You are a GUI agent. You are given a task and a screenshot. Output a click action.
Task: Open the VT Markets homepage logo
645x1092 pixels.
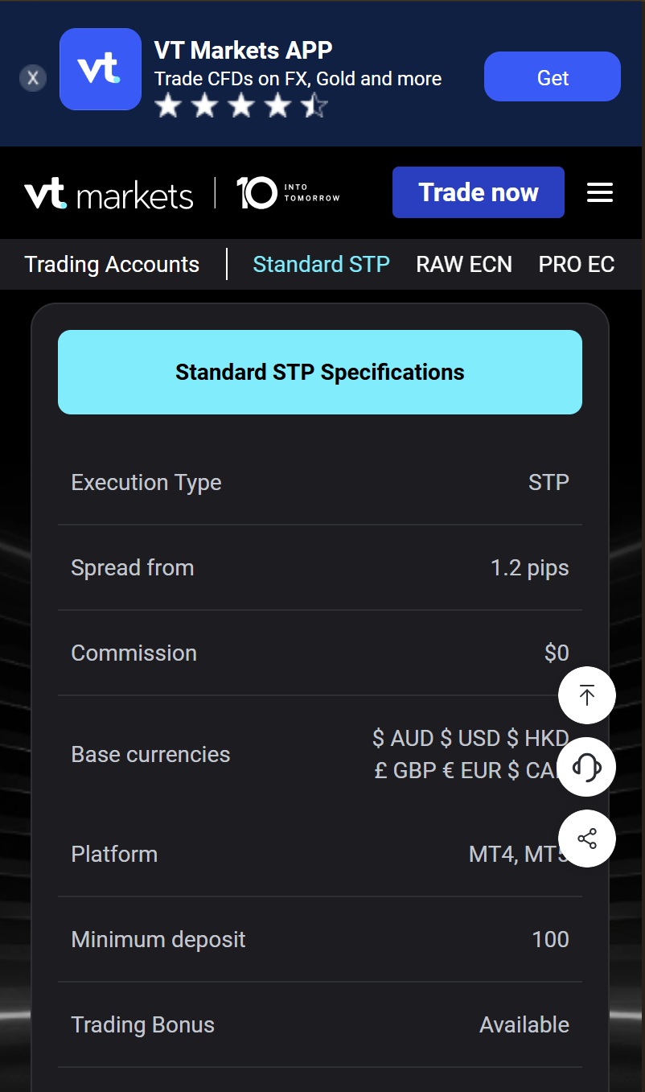[x=109, y=195]
